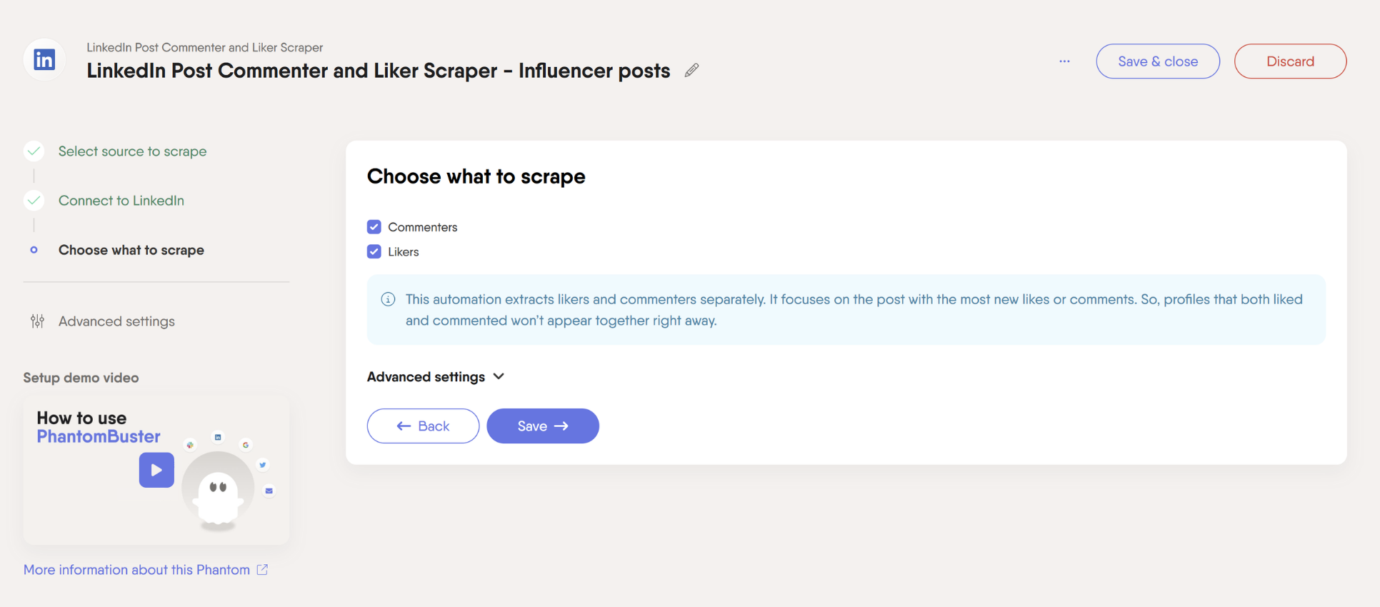Uncheck the Likers checkbox
Viewport: 1380px width, 607px height.
pos(374,251)
